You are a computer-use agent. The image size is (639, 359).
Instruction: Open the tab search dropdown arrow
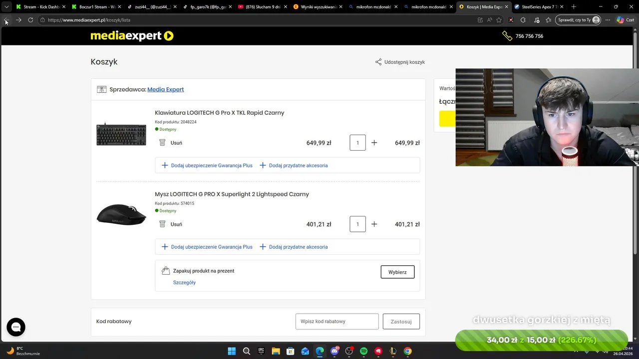pos(6,7)
